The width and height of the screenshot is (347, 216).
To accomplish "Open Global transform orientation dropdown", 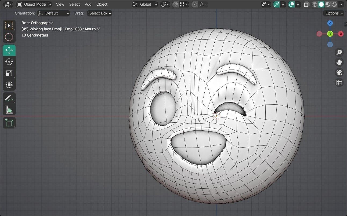I will (x=145, y=4).
